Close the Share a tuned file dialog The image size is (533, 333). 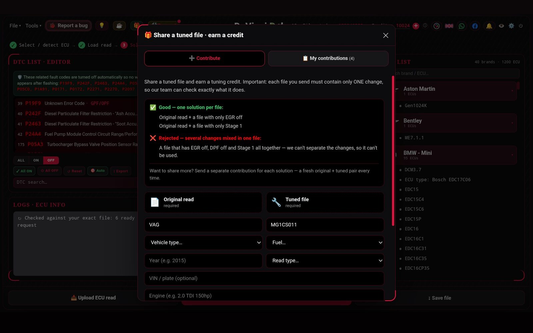point(386,35)
